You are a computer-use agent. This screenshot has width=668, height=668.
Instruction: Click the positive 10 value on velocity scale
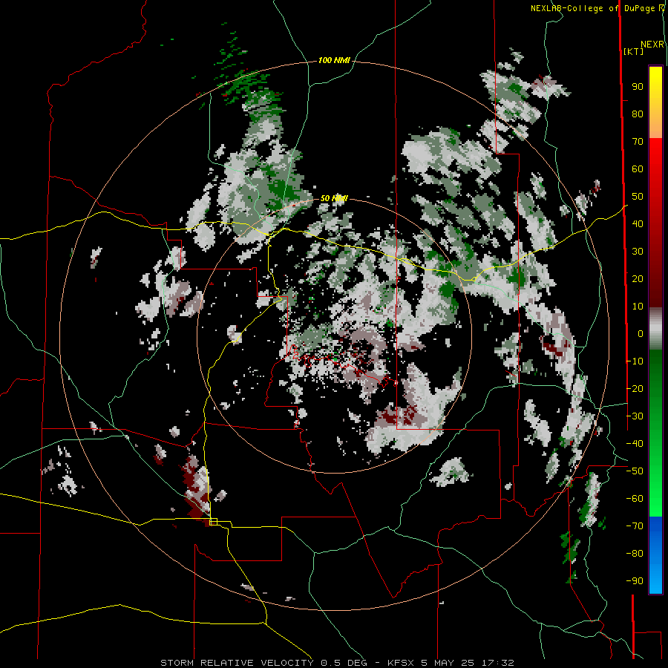(x=638, y=307)
